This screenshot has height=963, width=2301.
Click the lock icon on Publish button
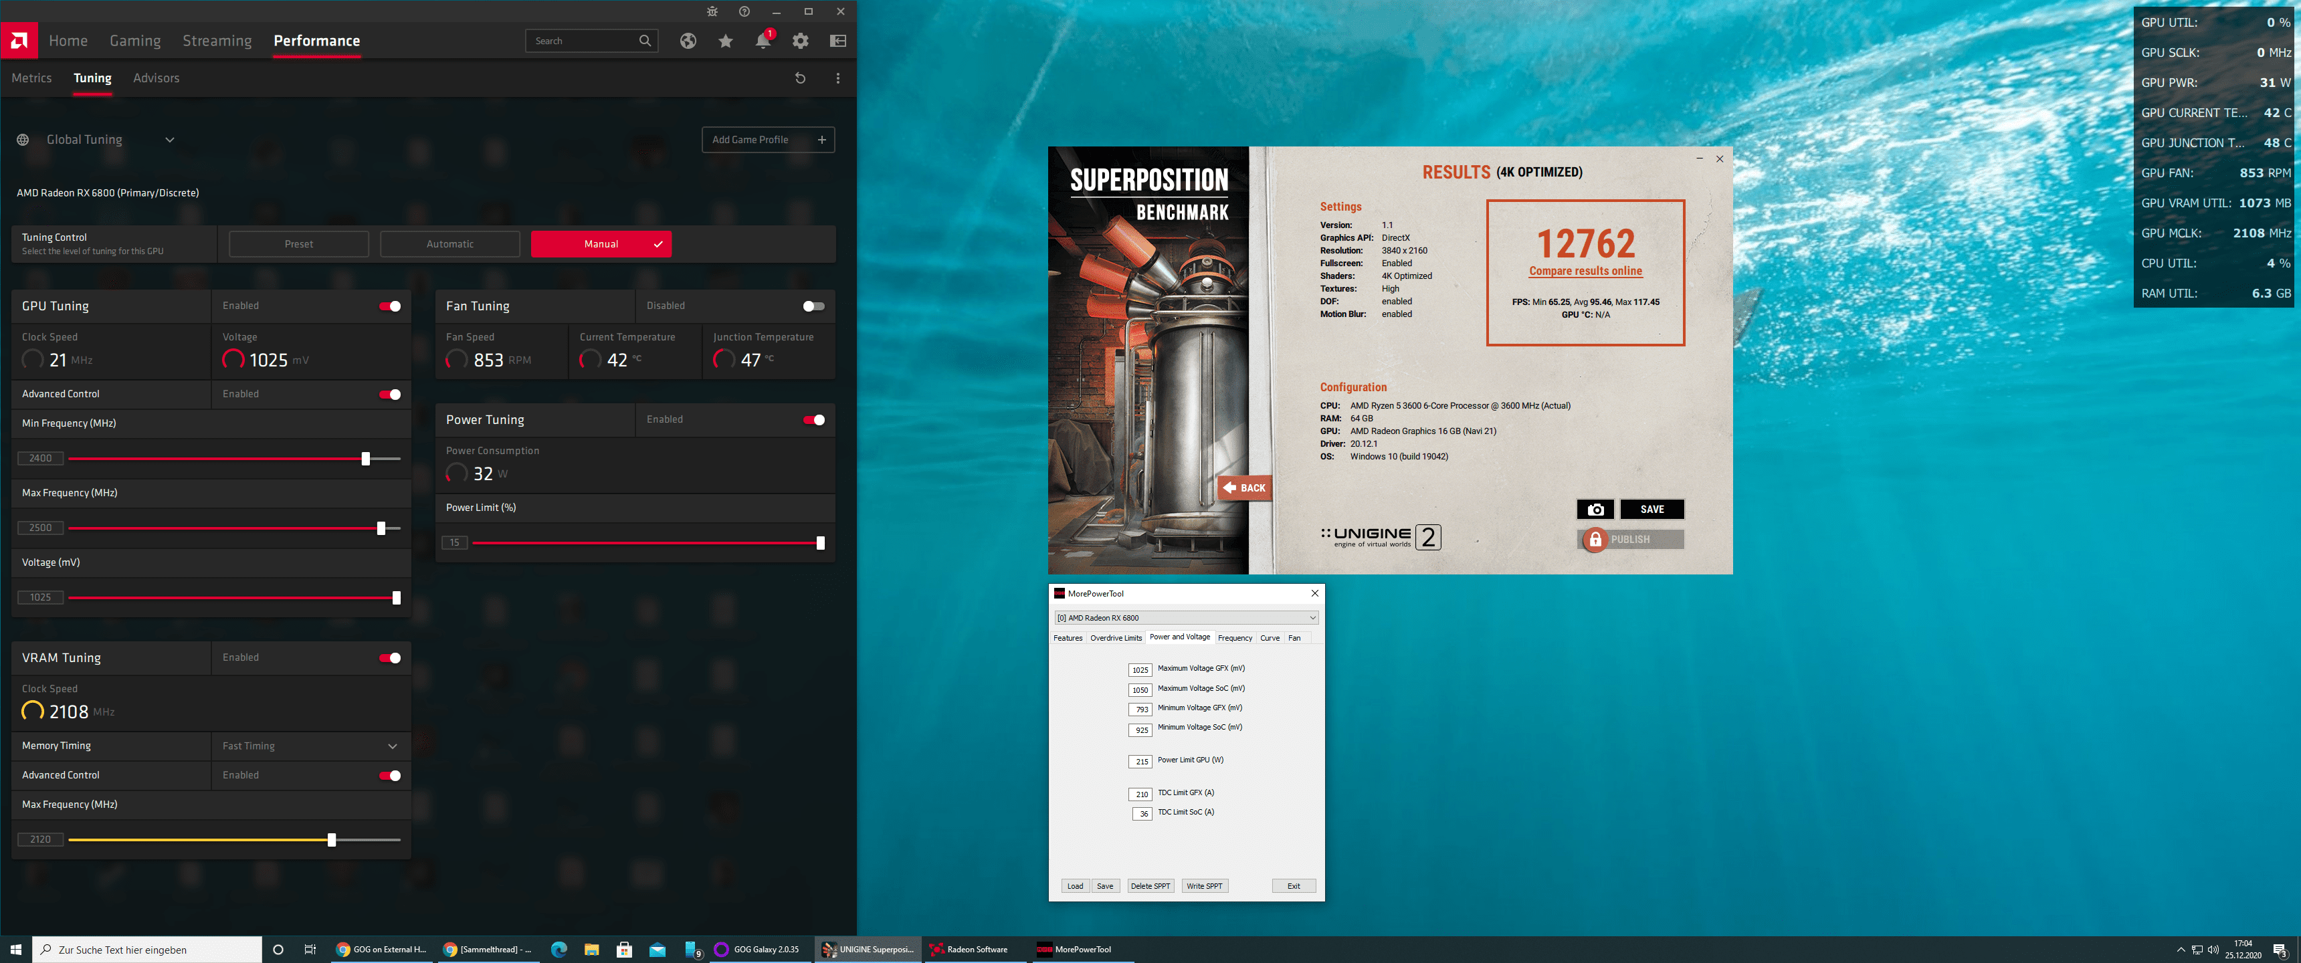coord(1595,540)
